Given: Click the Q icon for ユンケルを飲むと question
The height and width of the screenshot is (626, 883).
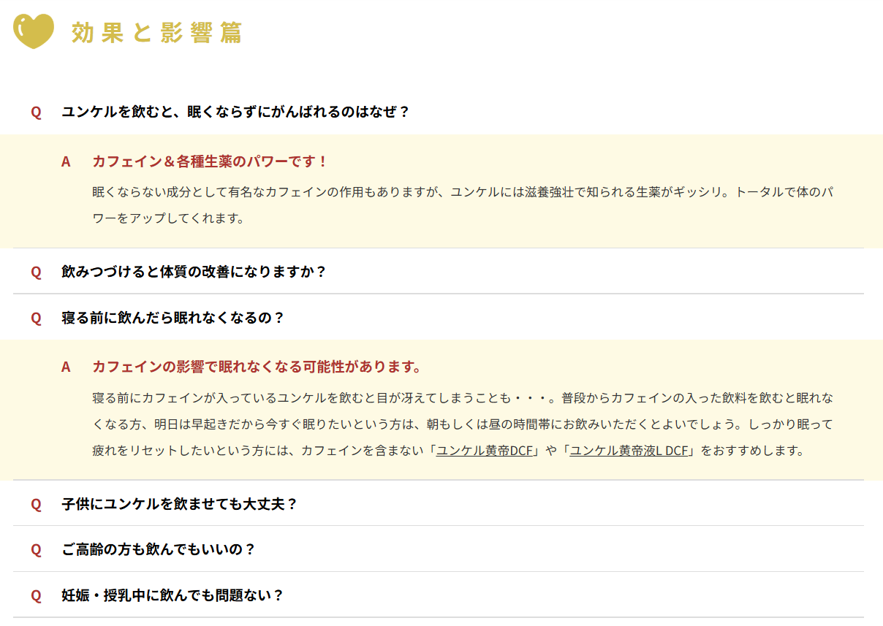Looking at the screenshot, I should coord(36,112).
